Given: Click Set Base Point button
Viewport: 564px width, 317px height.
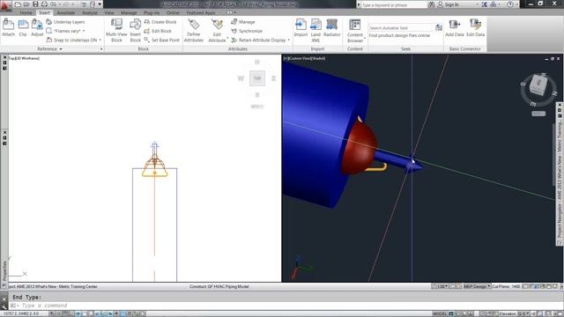Looking at the screenshot, I should tap(161, 40).
